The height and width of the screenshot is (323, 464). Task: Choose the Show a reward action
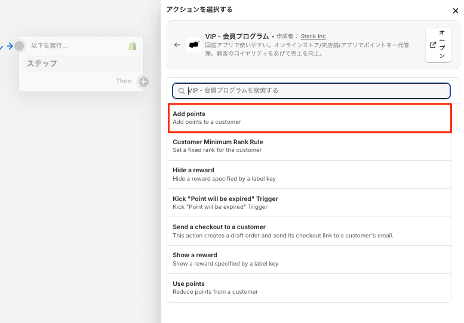(x=309, y=260)
